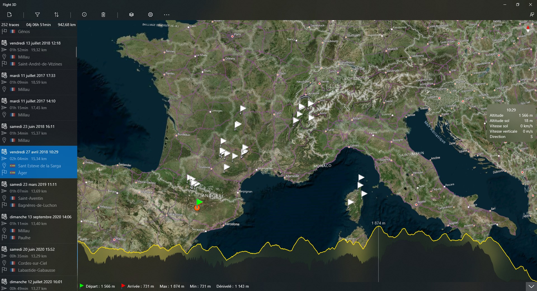The width and height of the screenshot is (537, 291).
Task: Click the green flag icon beside Départ
Action: coord(82,286)
